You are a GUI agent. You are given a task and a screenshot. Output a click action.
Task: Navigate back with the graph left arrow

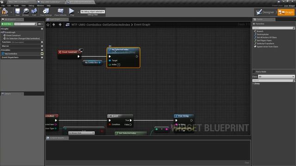coord(54,24)
